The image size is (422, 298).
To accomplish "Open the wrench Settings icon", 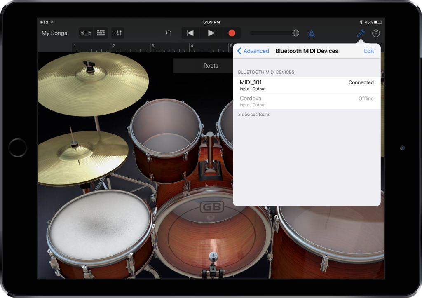I will tap(361, 33).
